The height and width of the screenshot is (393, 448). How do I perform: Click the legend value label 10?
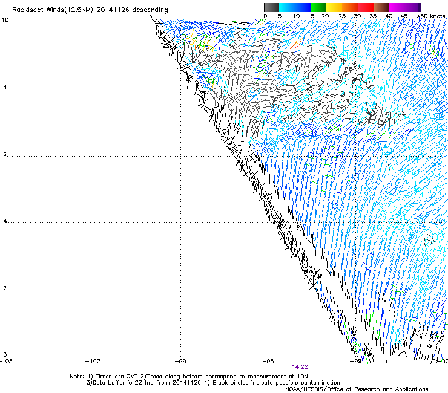pos(296,16)
